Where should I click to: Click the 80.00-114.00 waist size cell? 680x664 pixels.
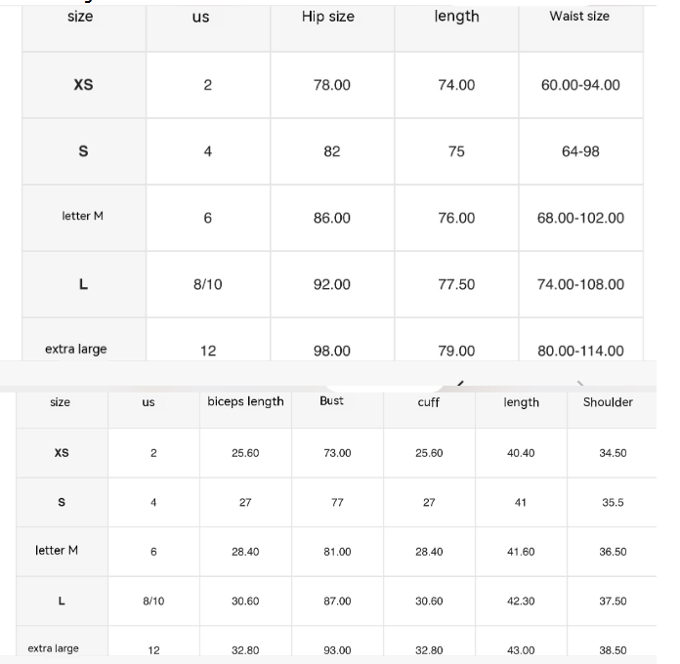(580, 351)
